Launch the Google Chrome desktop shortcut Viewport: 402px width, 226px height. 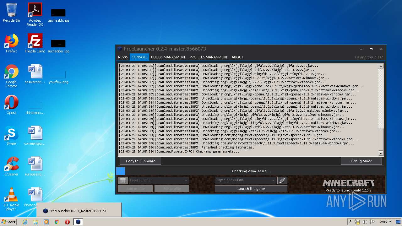[x=11, y=76]
